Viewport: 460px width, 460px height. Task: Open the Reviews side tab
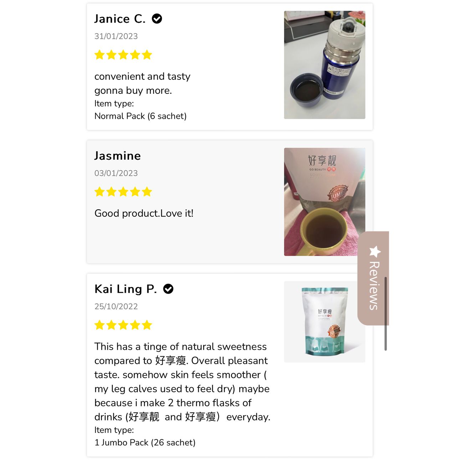(373, 278)
